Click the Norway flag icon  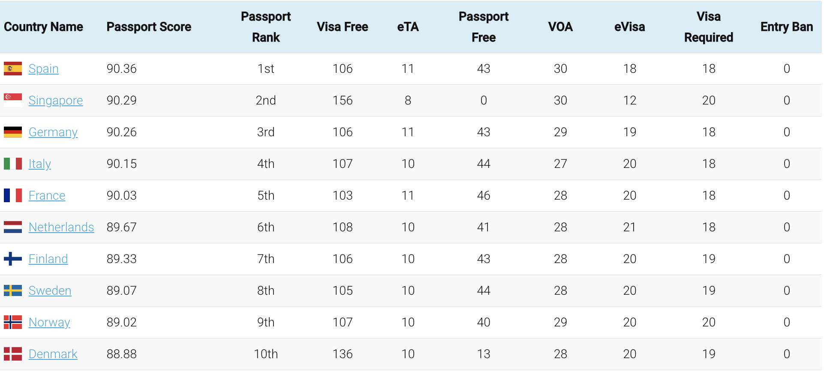coord(13,322)
